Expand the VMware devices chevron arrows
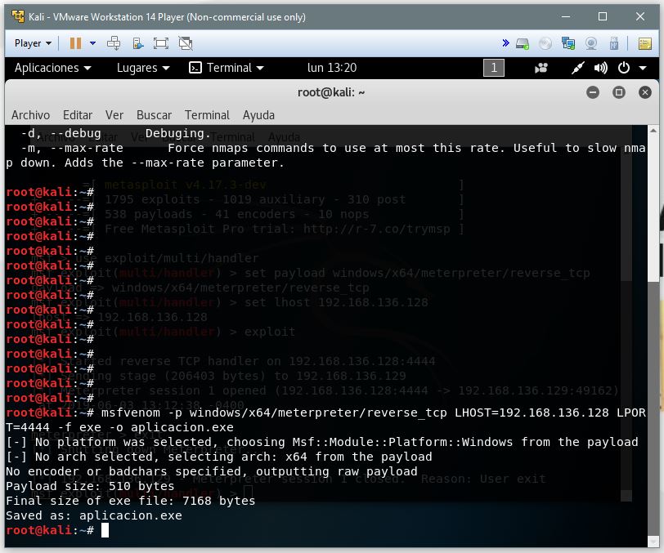664x553 pixels. [505, 42]
